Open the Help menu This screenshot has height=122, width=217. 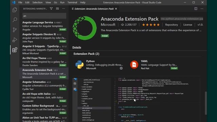click(83, 2)
